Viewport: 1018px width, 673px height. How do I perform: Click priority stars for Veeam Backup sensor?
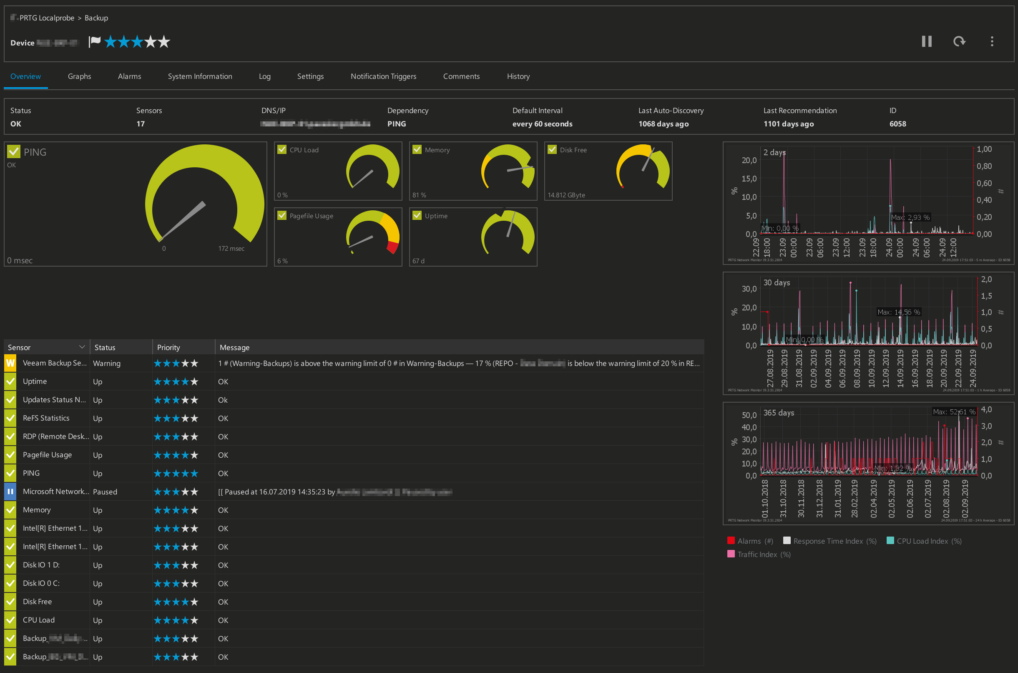click(x=176, y=363)
